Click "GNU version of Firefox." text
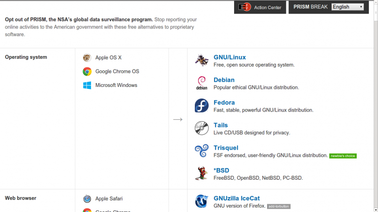This screenshot has width=378, height=212. pyautogui.click(x=239, y=206)
